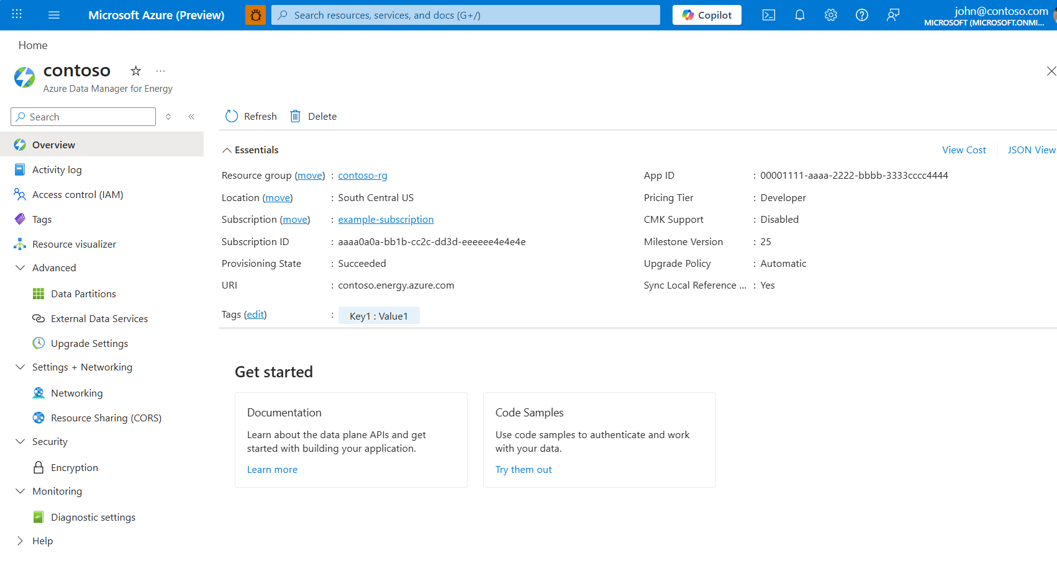This screenshot has height=561, width=1057.
Task: Close the contoso resource blade
Action: pyautogui.click(x=1051, y=71)
